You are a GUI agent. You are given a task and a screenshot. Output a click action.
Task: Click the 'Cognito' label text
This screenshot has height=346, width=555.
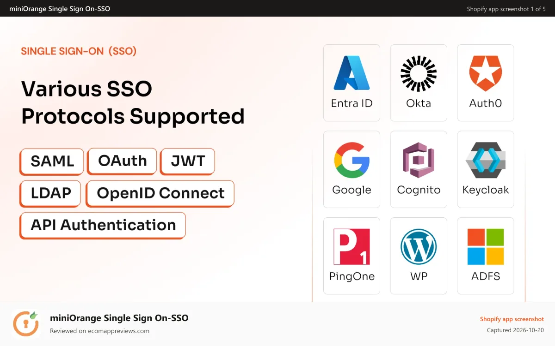[x=419, y=190]
